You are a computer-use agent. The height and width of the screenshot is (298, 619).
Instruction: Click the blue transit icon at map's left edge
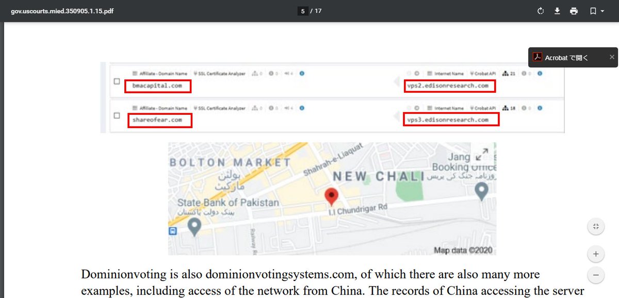point(172,232)
